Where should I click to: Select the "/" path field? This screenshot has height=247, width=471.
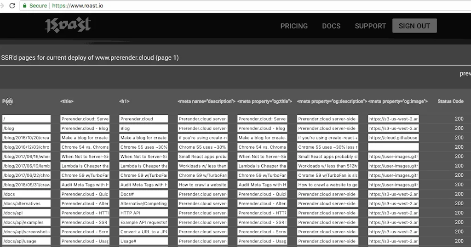click(x=26, y=119)
